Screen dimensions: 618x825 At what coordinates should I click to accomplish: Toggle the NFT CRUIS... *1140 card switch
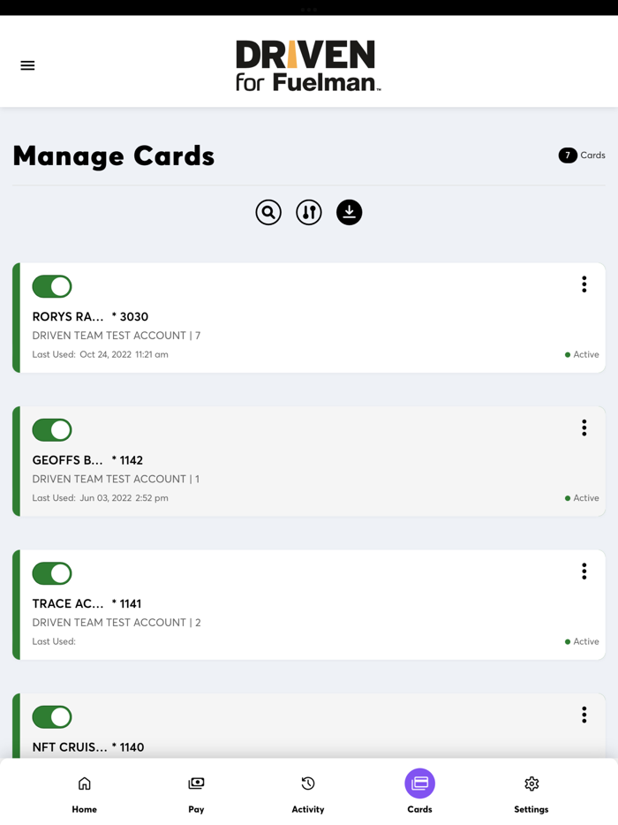pyautogui.click(x=52, y=717)
